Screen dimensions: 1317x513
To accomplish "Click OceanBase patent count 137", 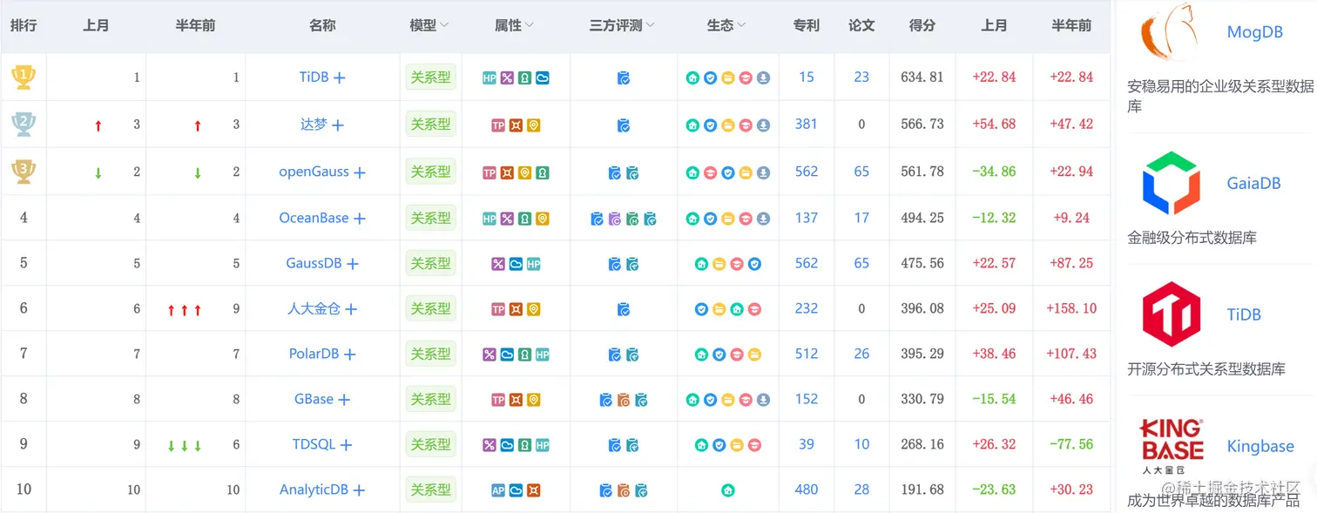I will click(x=807, y=218).
